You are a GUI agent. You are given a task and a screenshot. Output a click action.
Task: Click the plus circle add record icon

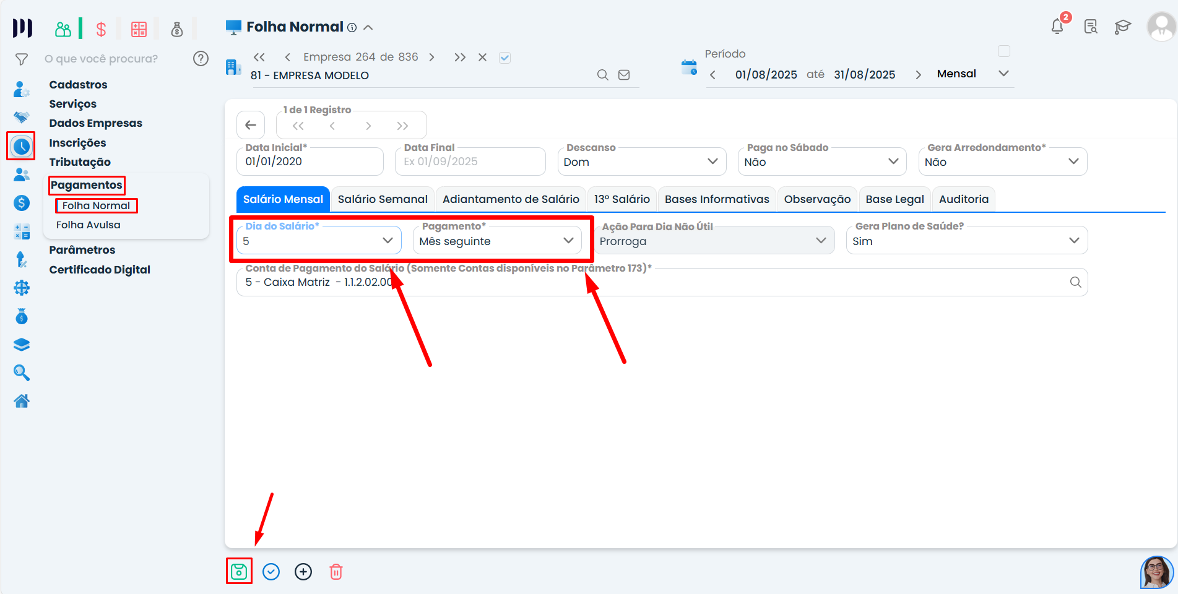[303, 572]
